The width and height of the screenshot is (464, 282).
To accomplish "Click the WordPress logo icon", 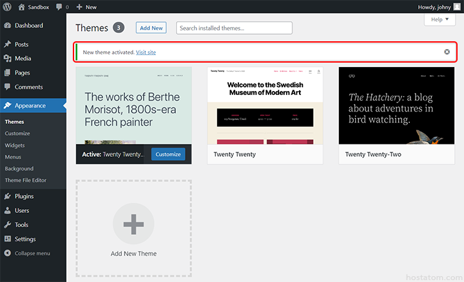I will coord(6,6).
